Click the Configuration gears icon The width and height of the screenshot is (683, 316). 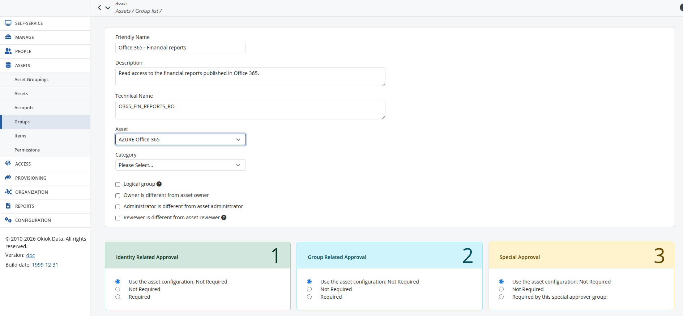(x=8, y=220)
